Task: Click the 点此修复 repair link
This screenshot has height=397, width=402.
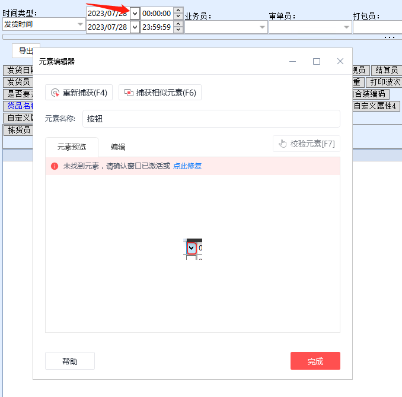Action: tap(187, 166)
